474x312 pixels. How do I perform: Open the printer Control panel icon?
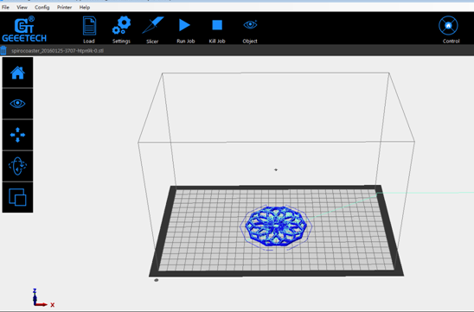448,26
